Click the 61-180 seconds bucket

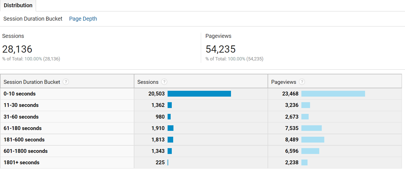[x=23, y=128]
